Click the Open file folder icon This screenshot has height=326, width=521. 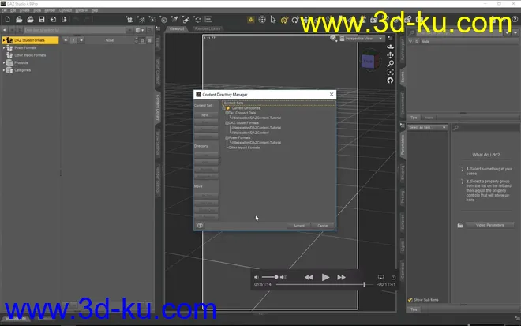(x=17, y=19)
